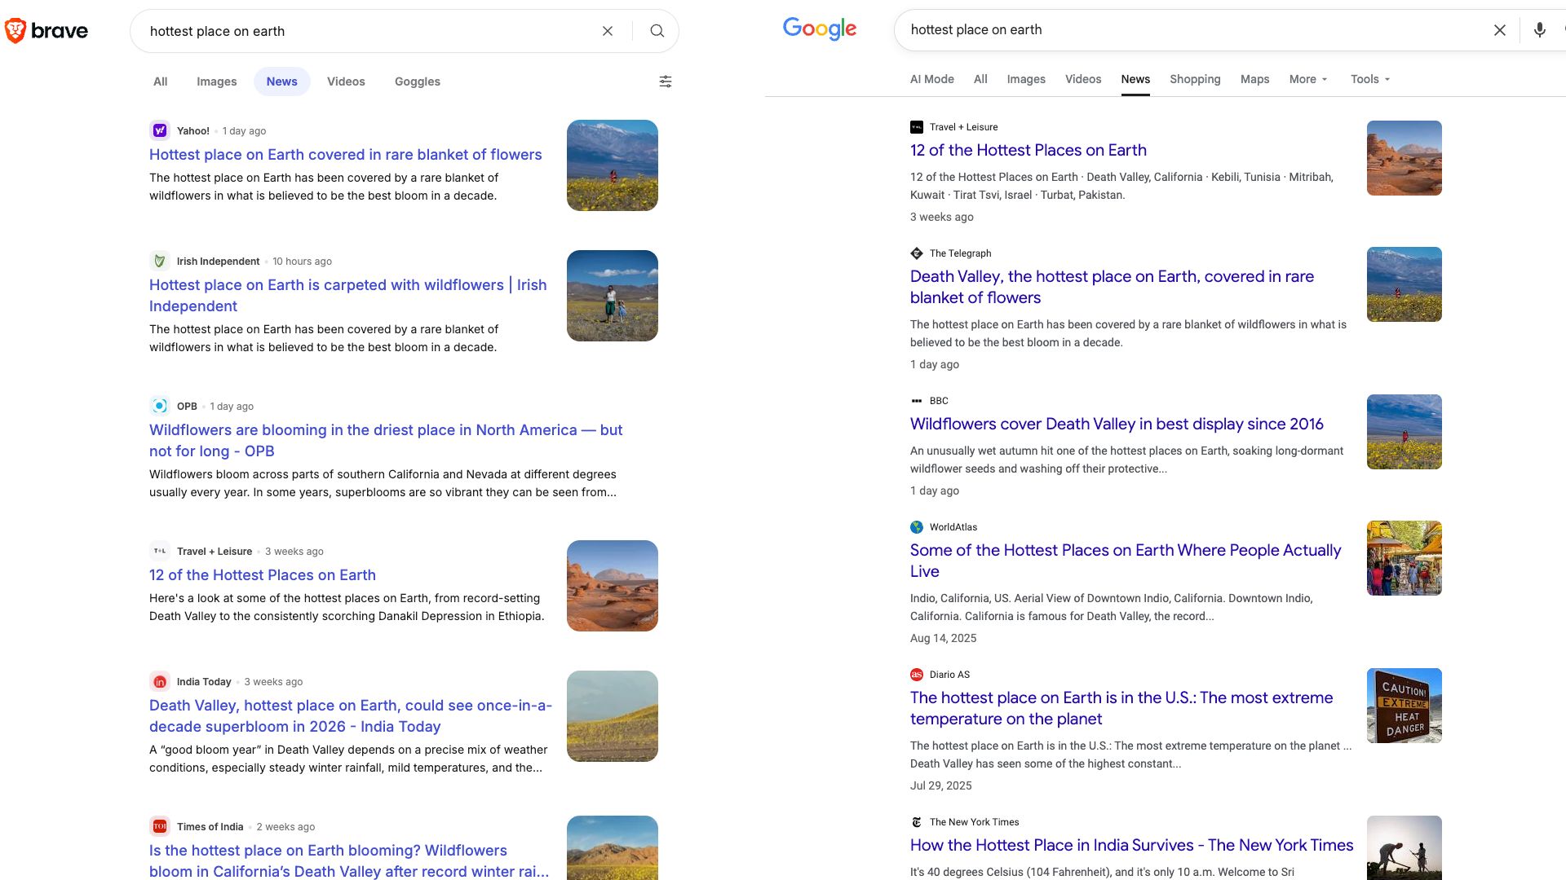Click the Times of India favicon

[x=160, y=826]
